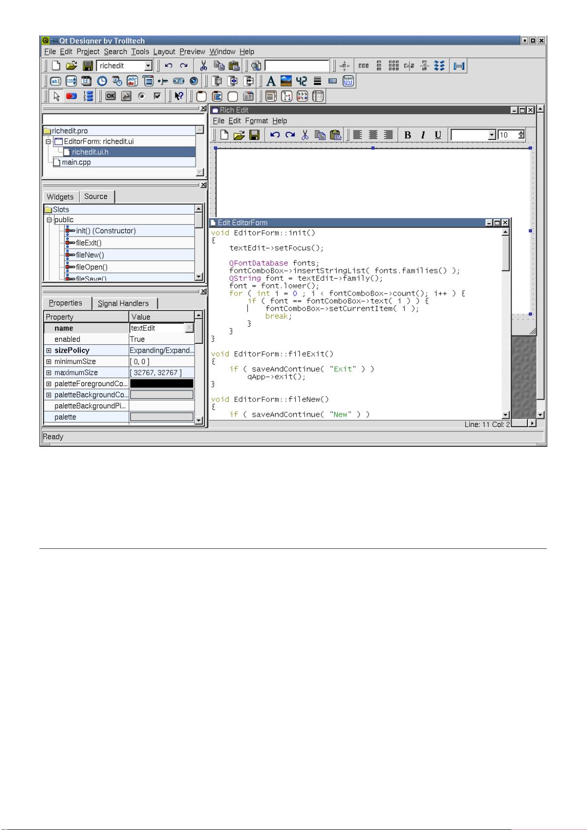Select the Tab Order tool
Viewport: 587px width, 830px height.
(88, 96)
